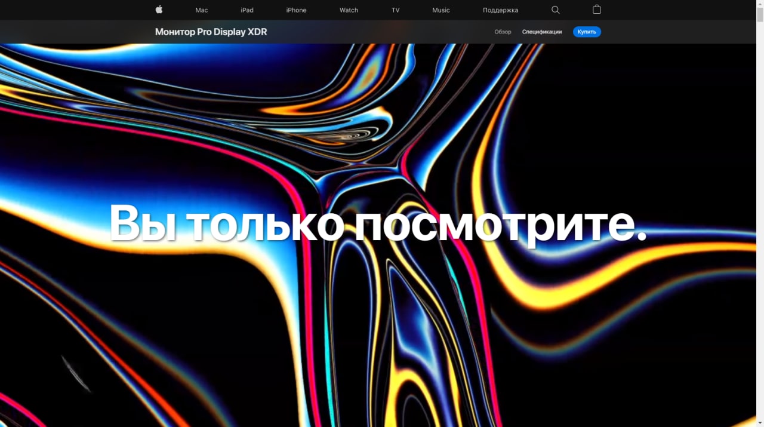Open the Спецификации specifications link
764x427 pixels.
(x=542, y=32)
